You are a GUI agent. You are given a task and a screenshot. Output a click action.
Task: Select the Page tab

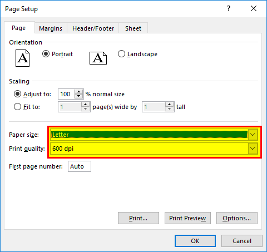pyautogui.click(x=19, y=28)
